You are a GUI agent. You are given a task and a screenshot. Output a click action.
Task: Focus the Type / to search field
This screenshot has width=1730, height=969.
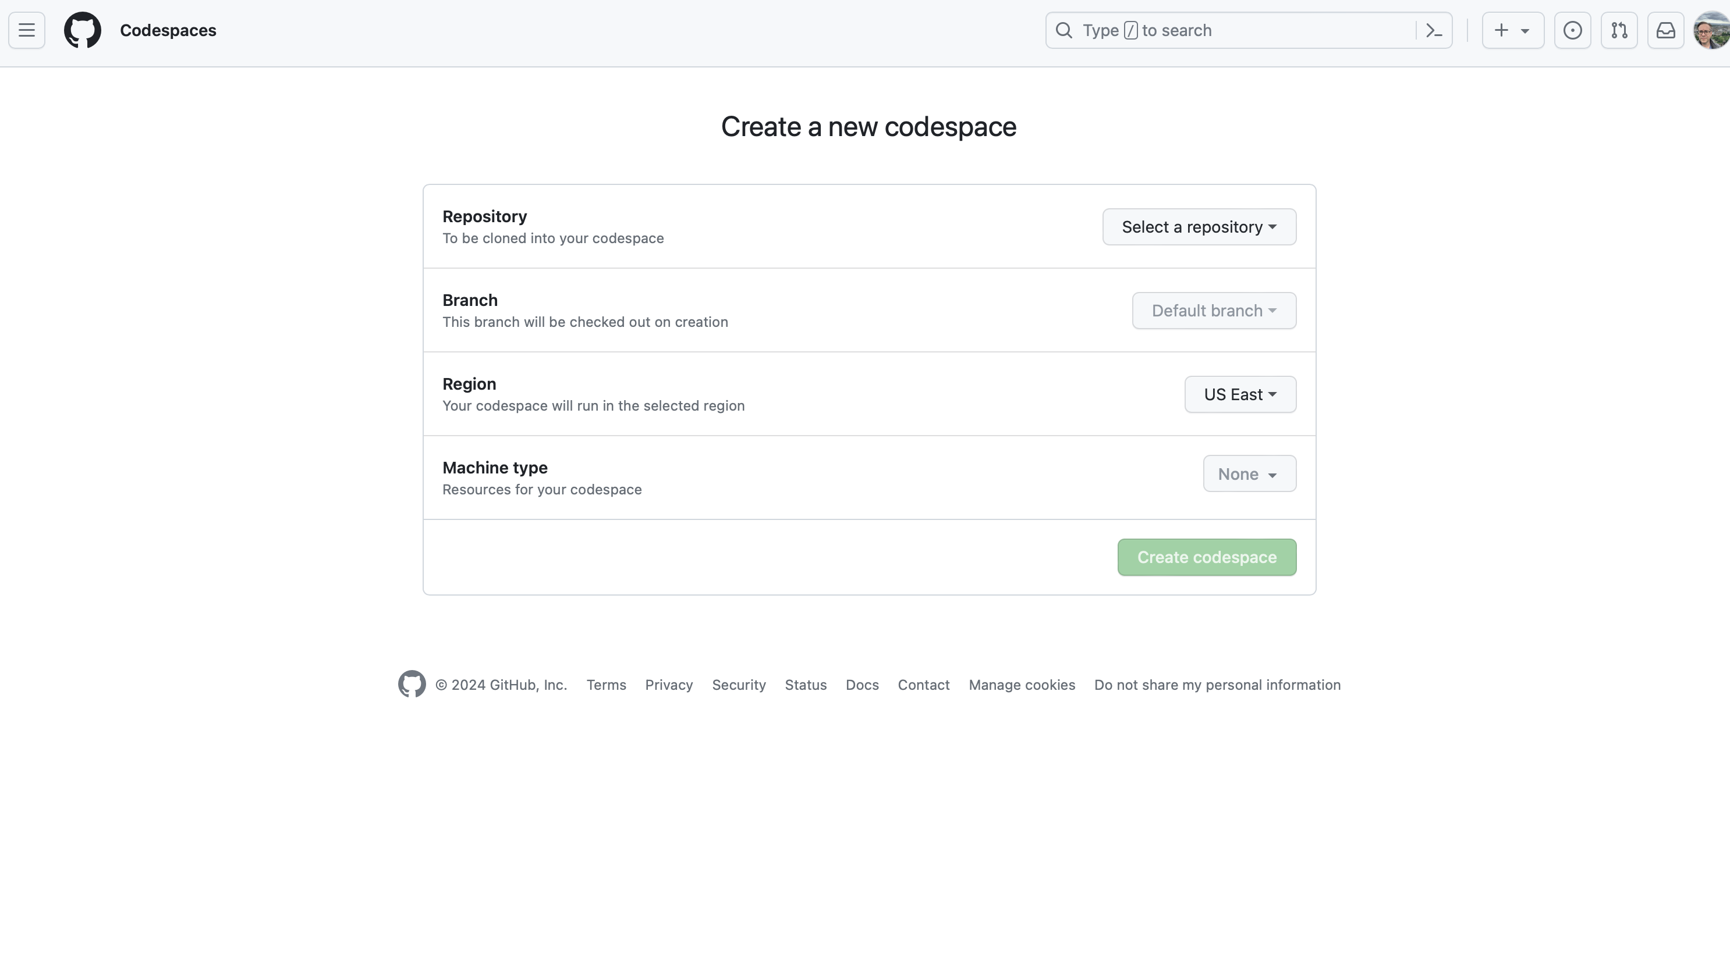[1249, 30]
